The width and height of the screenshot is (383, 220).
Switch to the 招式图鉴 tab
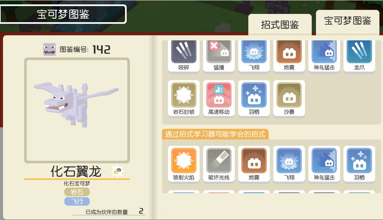[x=280, y=25]
